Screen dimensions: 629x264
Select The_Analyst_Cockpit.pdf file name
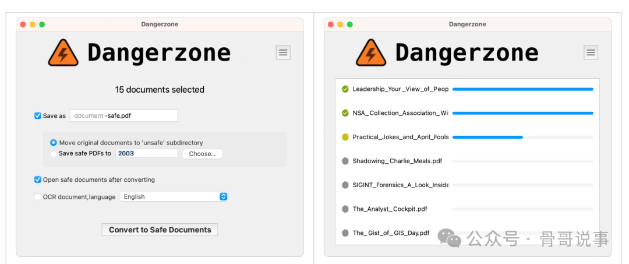(390, 209)
